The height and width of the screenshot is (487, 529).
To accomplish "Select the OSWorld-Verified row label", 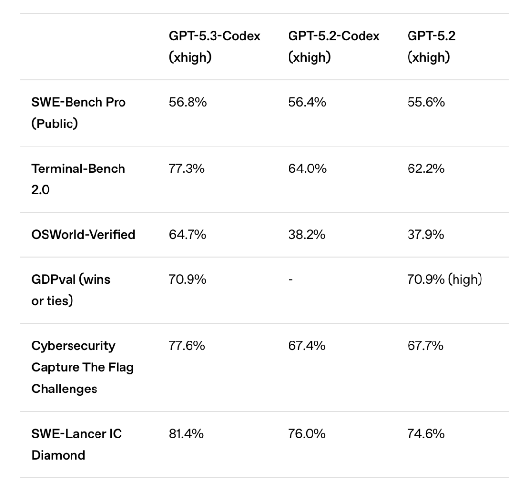I will pyautogui.click(x=83, y=234).
